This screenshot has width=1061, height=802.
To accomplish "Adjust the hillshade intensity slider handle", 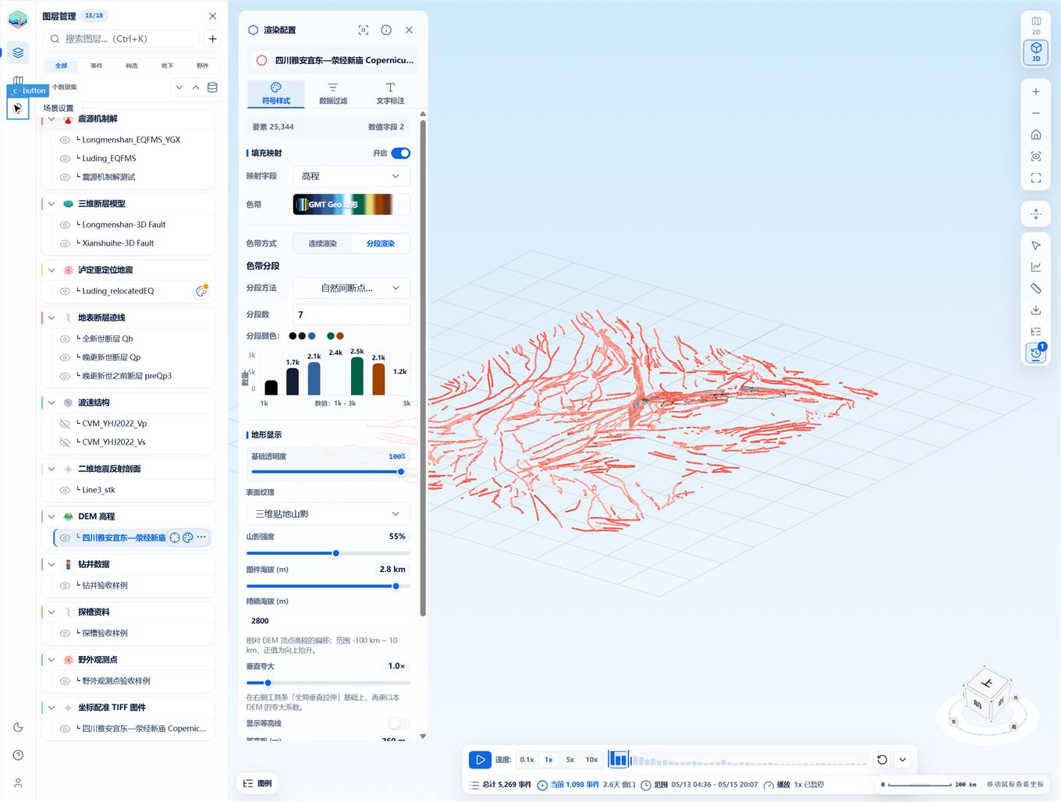I will coord(336,553).
